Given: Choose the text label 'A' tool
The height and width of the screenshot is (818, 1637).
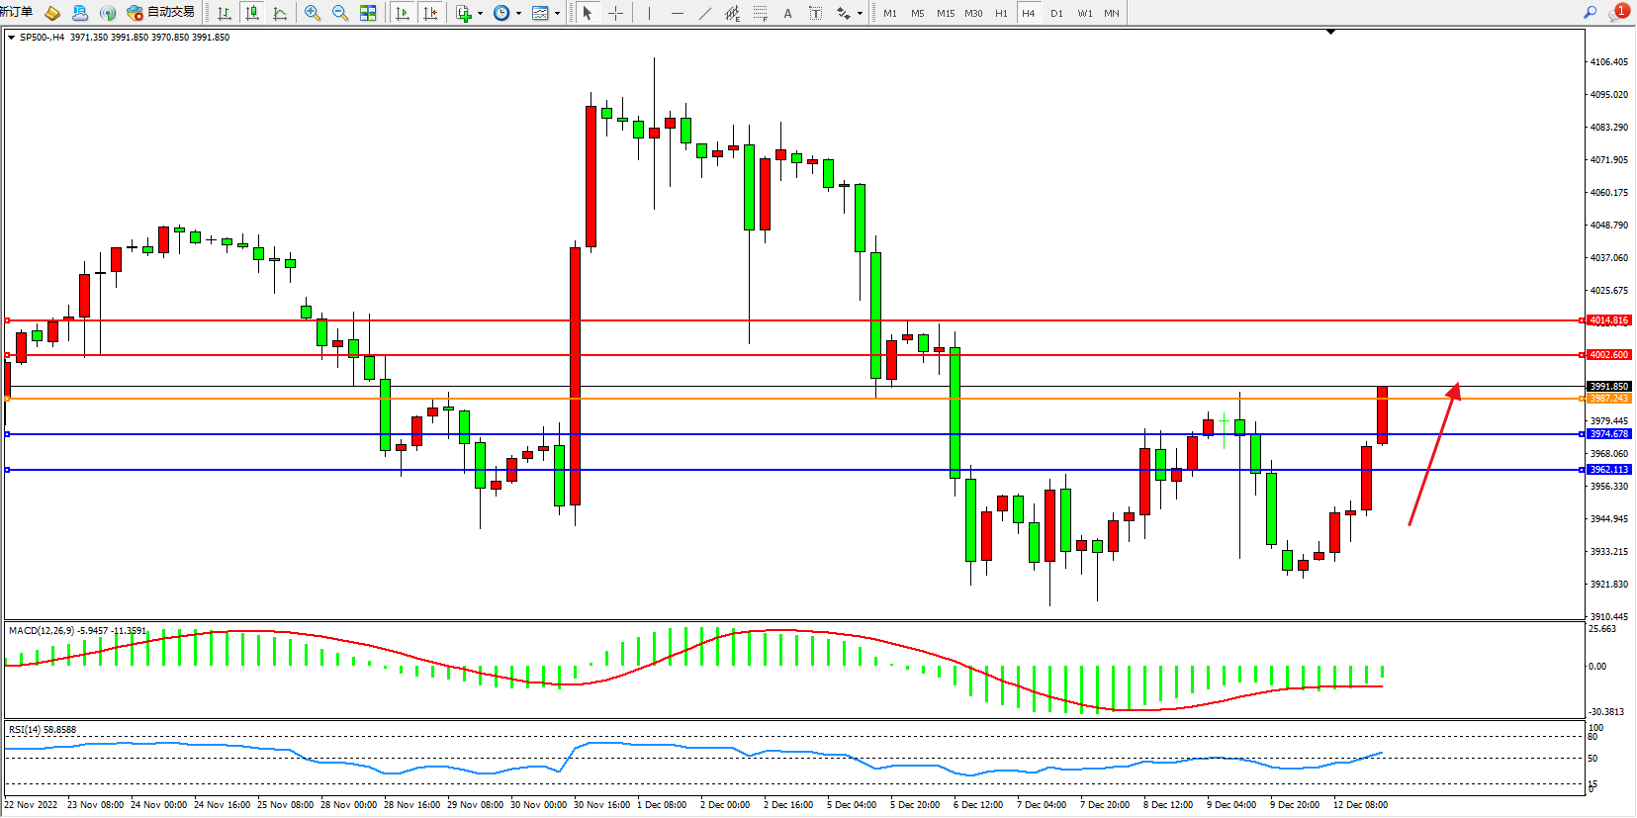Looking at the screenshot, I should 787,13.
